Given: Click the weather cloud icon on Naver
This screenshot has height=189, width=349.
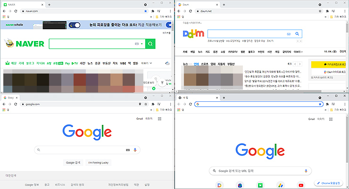Looking at the screenshot, I should [x=167, y=63].
